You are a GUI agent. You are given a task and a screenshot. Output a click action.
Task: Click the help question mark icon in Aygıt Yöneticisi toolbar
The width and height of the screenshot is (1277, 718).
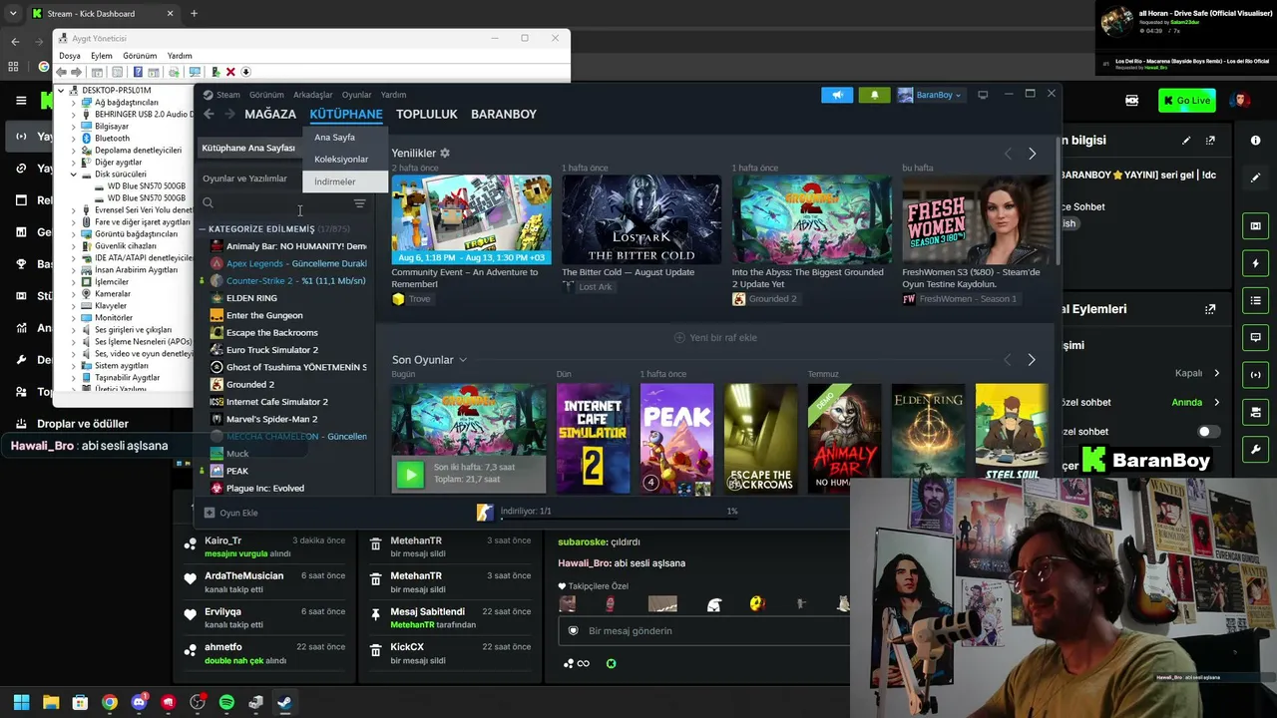(x=138, y=72)
